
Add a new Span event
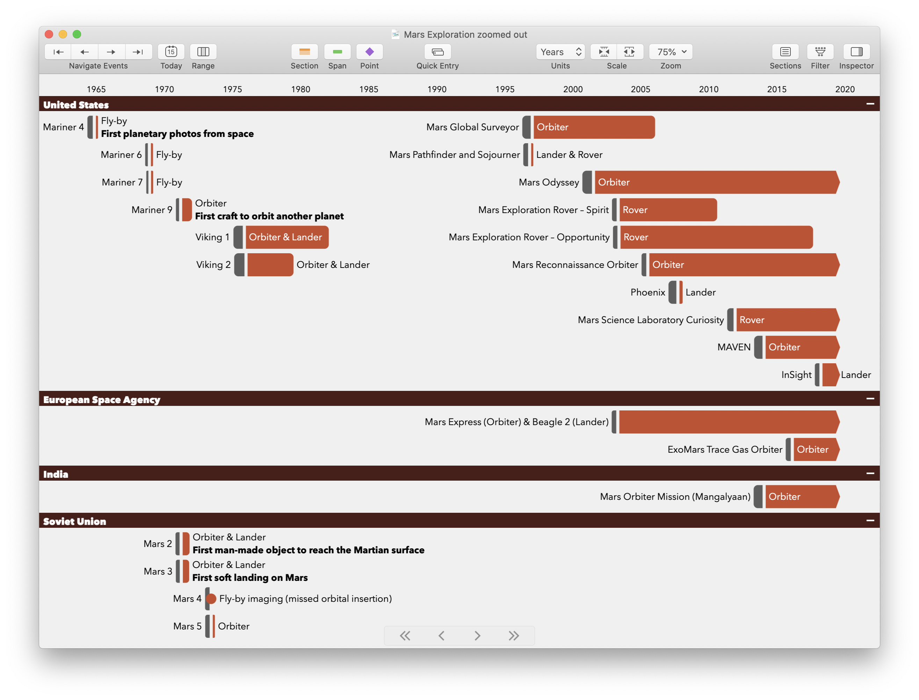tap(337, 52)
